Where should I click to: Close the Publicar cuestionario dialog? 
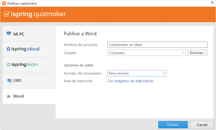tap(212, 2)
